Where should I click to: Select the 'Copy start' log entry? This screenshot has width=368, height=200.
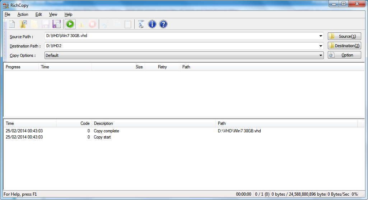(102, 137)
